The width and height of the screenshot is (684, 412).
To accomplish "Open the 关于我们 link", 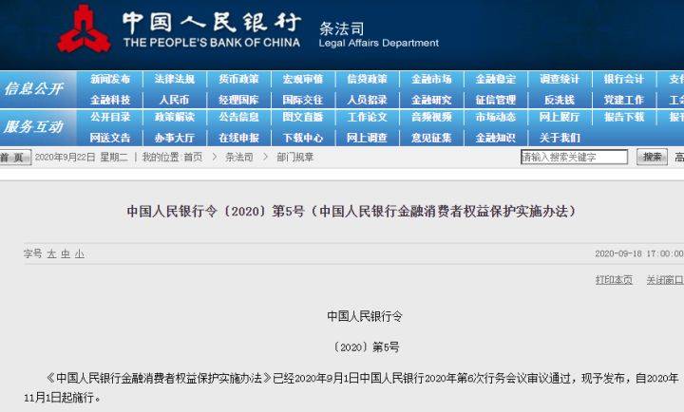I will tap(560, 138).
